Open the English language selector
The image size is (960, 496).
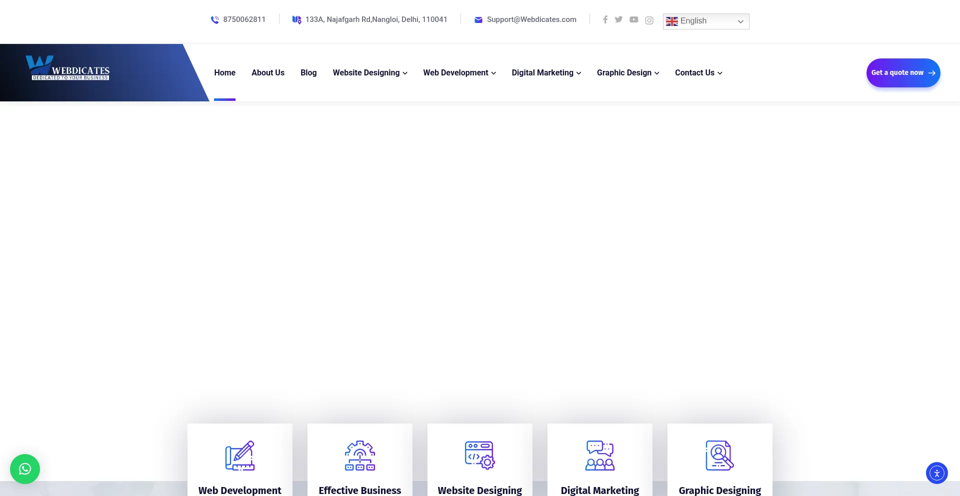coord(705,21)
